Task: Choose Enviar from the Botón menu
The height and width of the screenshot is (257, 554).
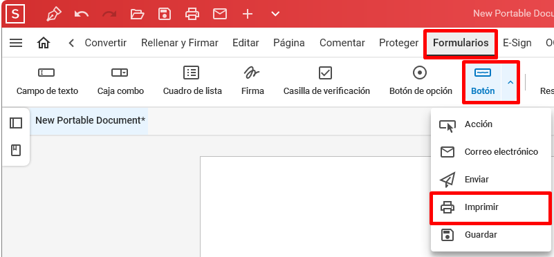Action: click(491, 180)
